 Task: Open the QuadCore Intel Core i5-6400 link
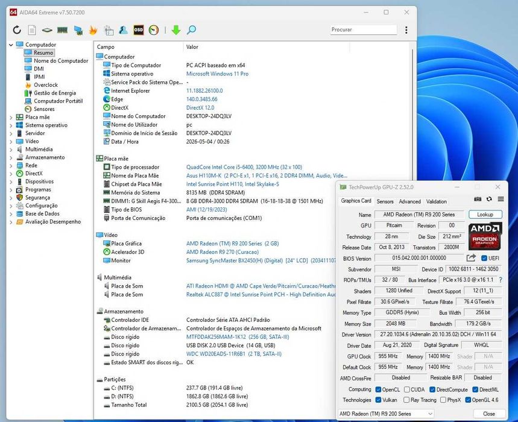(244, 168)
